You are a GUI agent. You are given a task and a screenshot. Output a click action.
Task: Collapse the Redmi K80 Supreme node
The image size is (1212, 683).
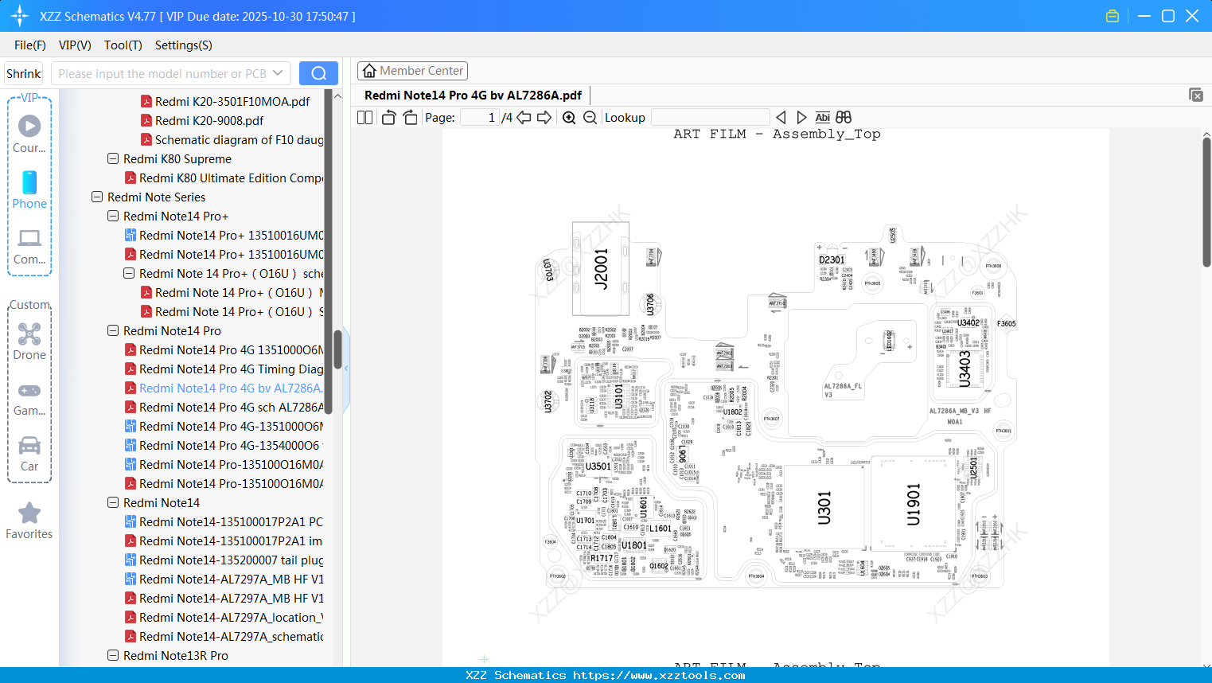(113, 158)
